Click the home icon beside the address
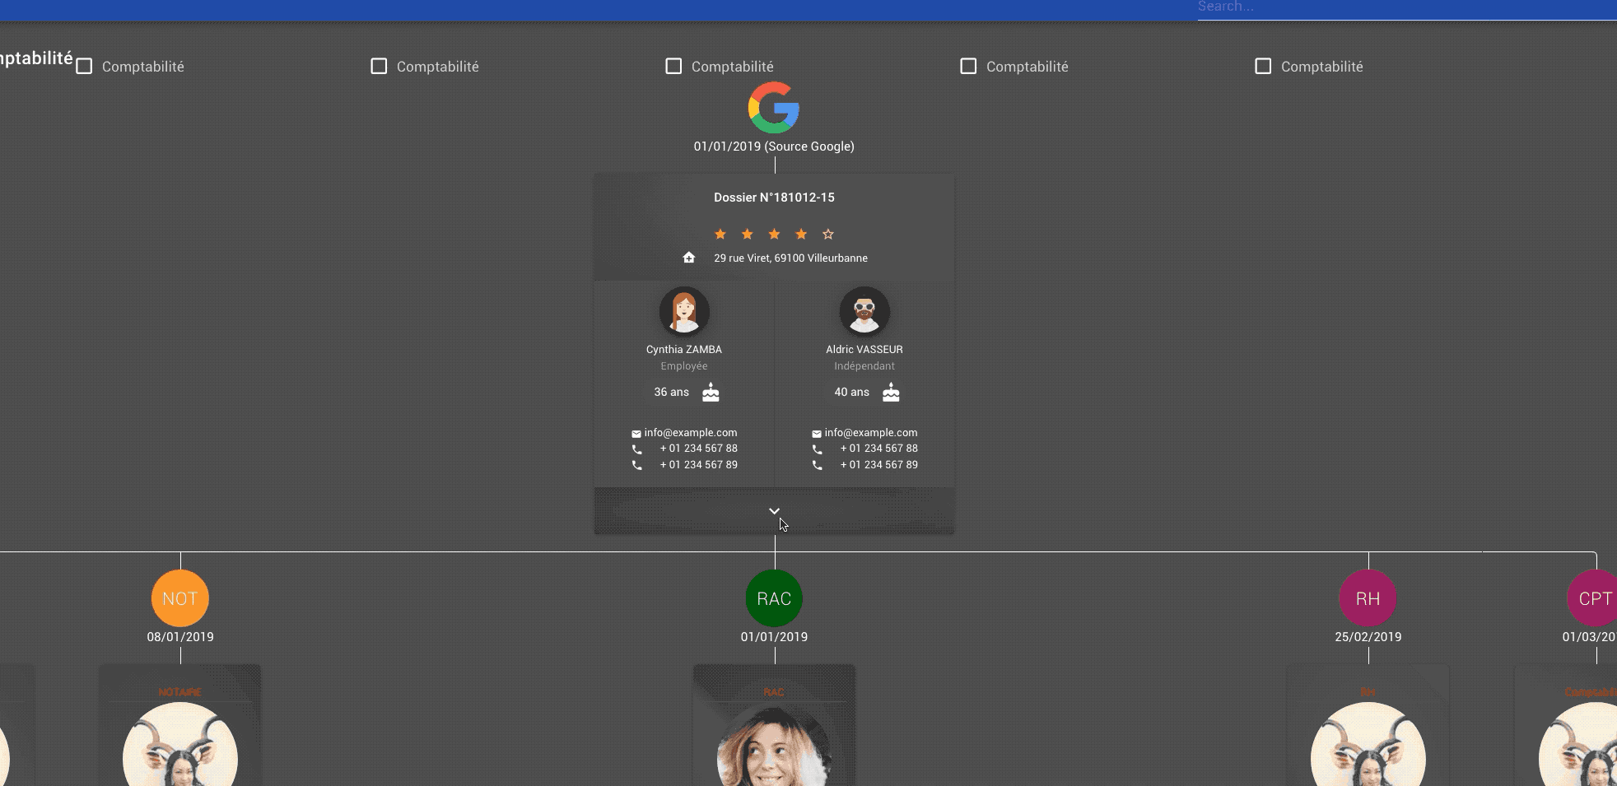Image resolution: width=1617 pixels, height=786 pixels. (689, 258)
